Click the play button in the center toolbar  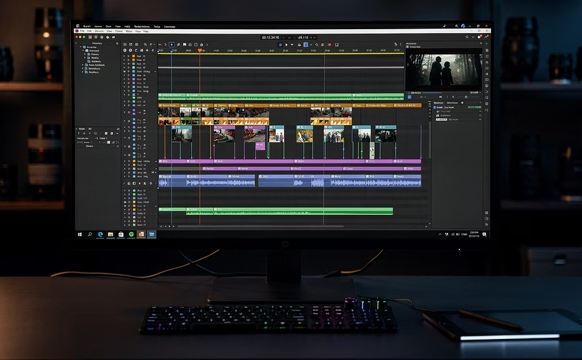tap(286, 45)
